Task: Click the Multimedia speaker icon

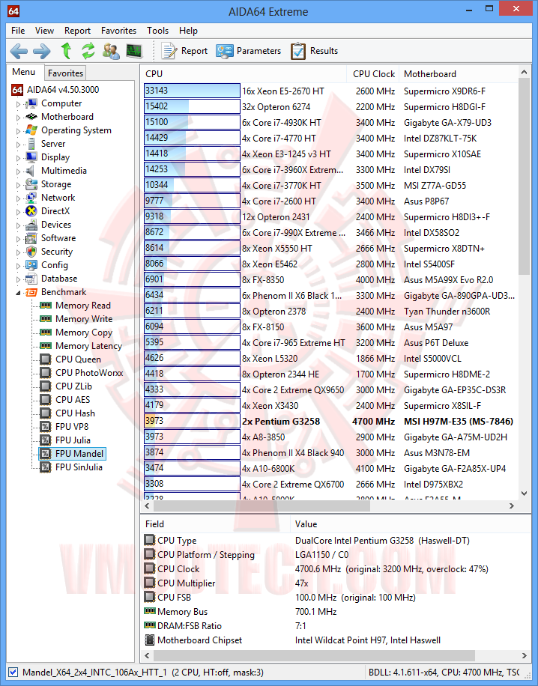Action: pos(30,171)
